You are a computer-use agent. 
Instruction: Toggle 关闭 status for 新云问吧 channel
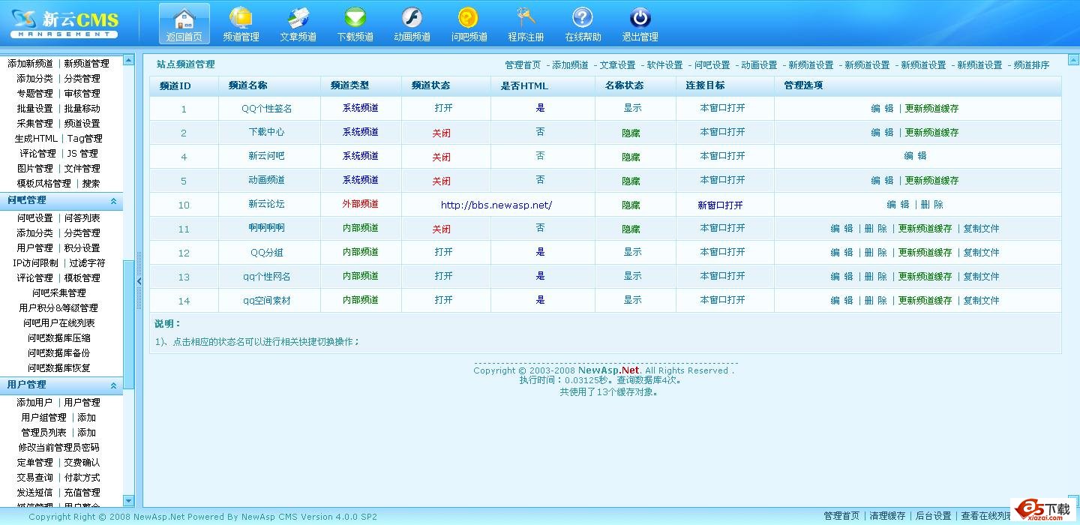click(x=442, y=157)
